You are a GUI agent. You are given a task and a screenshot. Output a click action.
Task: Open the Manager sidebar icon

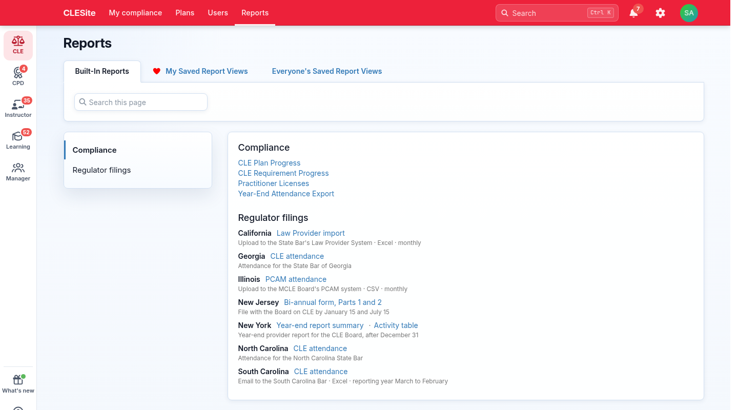coord(18,172)
